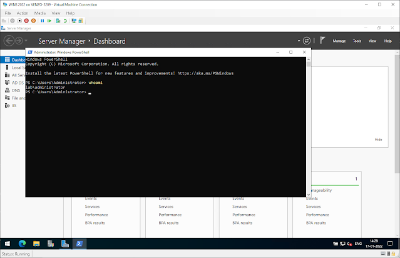Image resolution: width=400 pixels, height=258 pixels.
Task: Pause the virtual machine with blue pause icon
Action: click(43, 21)
